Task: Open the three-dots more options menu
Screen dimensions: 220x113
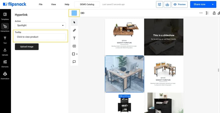Action: [x=201, y=13]
